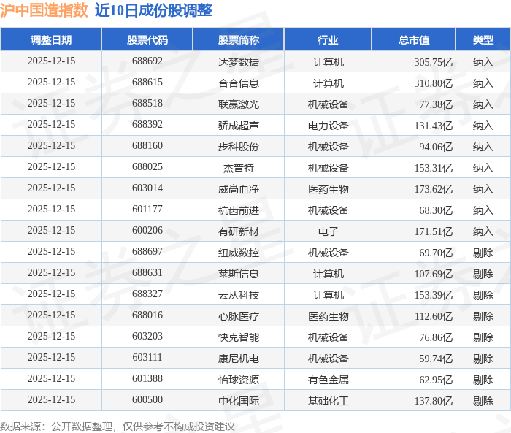Select stock code 688016

pos(147,315)
